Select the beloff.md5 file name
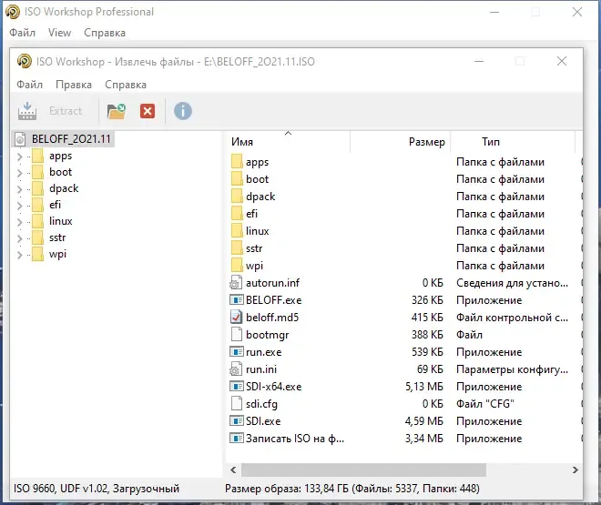This screenshot has height=505, width=601. [272, 318]
